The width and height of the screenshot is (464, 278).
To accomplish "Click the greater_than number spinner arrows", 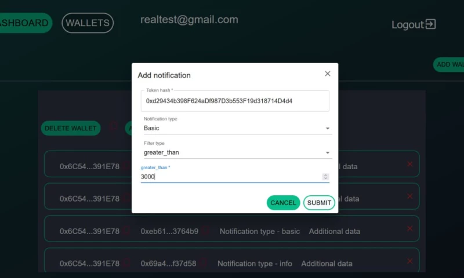I will coord(325,177).
